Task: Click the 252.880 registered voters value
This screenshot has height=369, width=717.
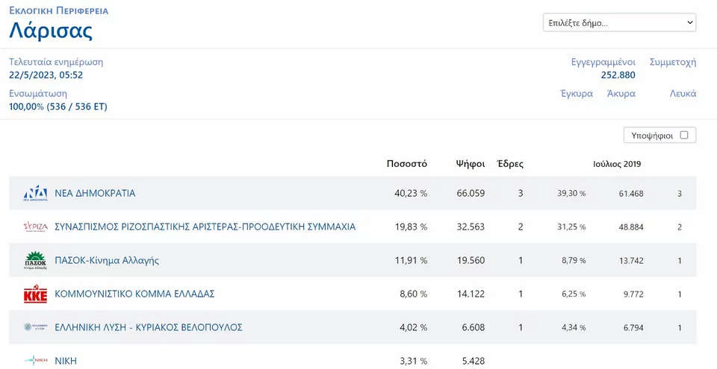Action: pyautogui.click(x=618, y=75)
